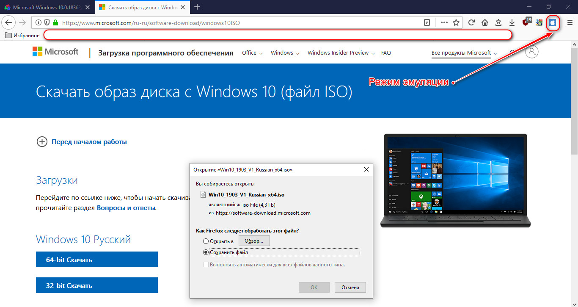Open the Перед началом работы link
Viewport: 578px width, 307px height.
click(x=89, y=142)
